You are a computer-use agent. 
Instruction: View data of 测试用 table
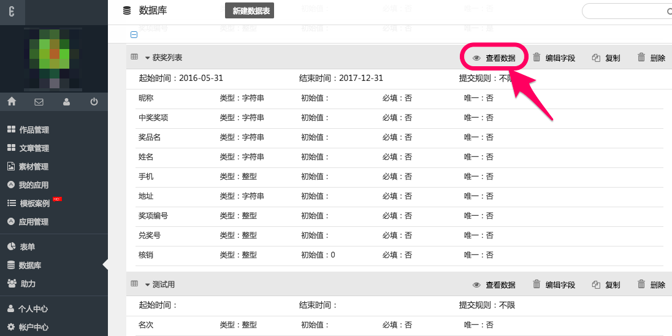click(x=494, y=284)
